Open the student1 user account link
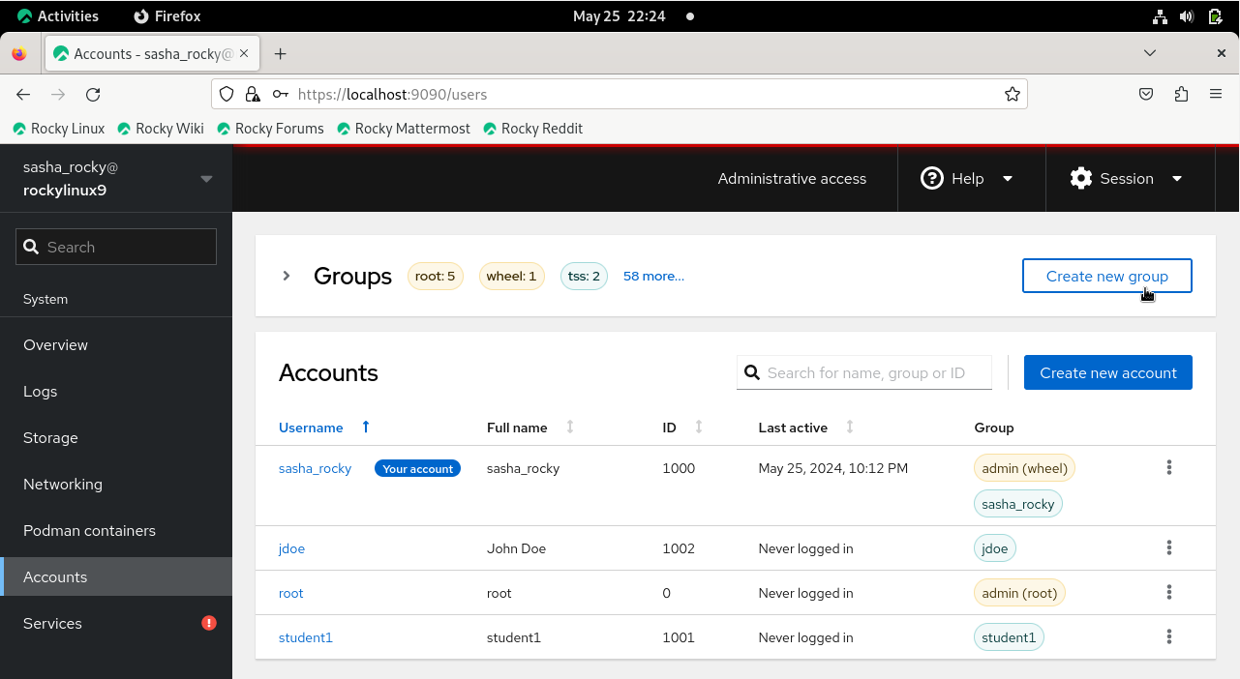The width and height of the screenshot is (1240, 679). coord(305,637)
